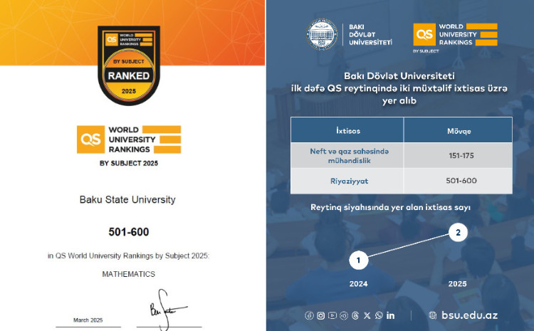Viewport: 534px width, 331px height.
Task: Select the 'Neft və qaz sahəsində mühəndislik' row
Action: click(401, 155)
